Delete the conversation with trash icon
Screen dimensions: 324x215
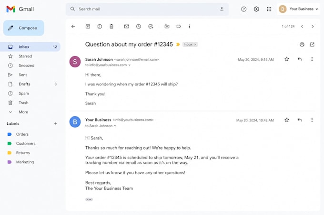[111, 26]
